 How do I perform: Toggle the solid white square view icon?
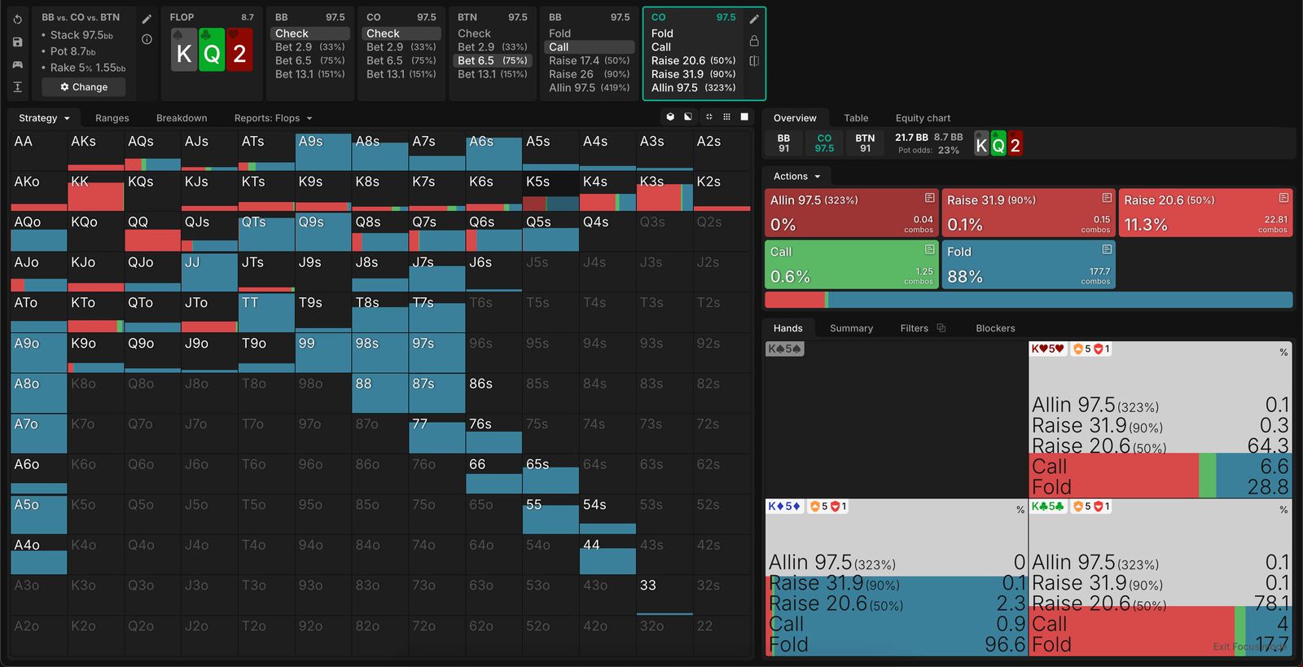(744, 117)
